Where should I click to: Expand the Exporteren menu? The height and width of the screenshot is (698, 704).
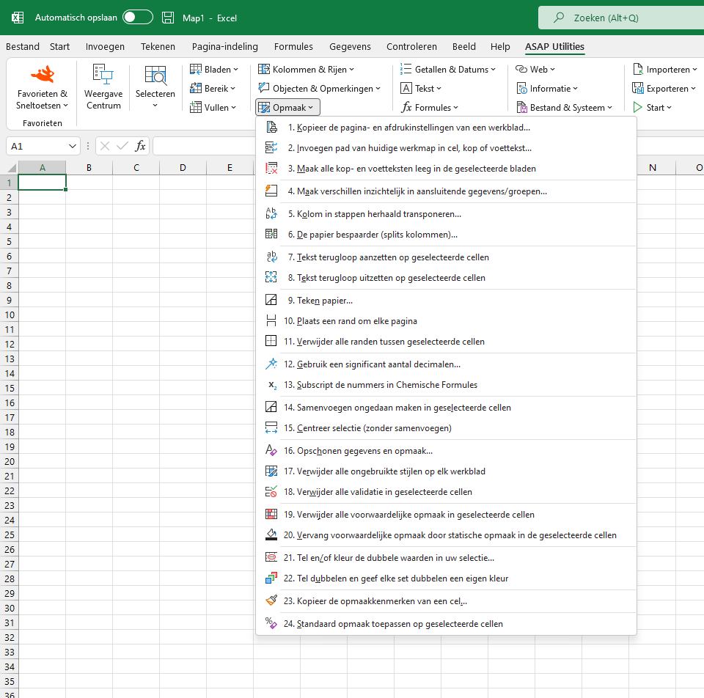tap(664, 89)
